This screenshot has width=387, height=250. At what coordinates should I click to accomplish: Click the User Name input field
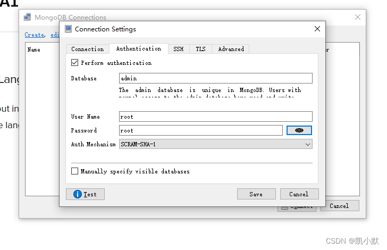pos(215,116)
